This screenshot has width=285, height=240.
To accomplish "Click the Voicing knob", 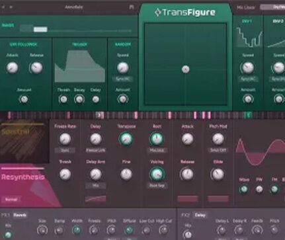I will coord(157,175).
